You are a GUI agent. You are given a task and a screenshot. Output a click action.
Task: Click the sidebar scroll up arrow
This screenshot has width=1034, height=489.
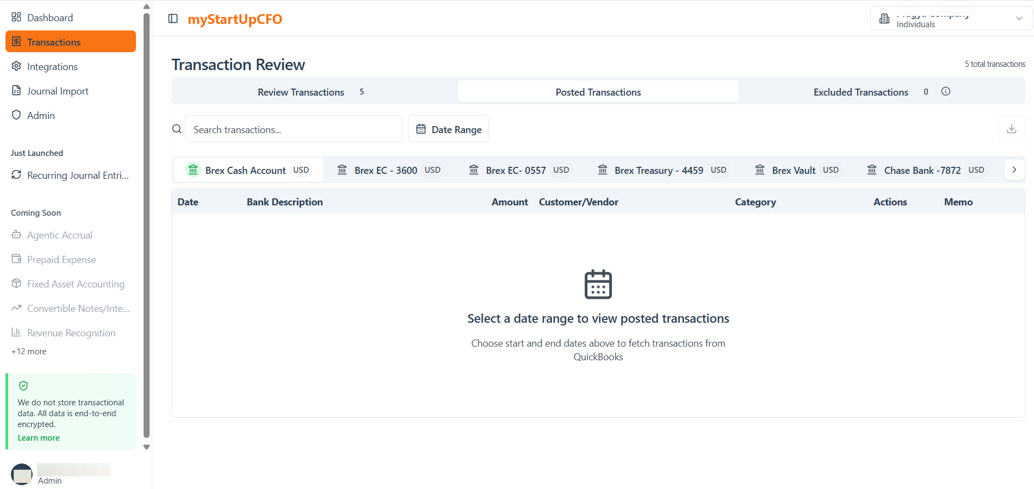point(146,7)
